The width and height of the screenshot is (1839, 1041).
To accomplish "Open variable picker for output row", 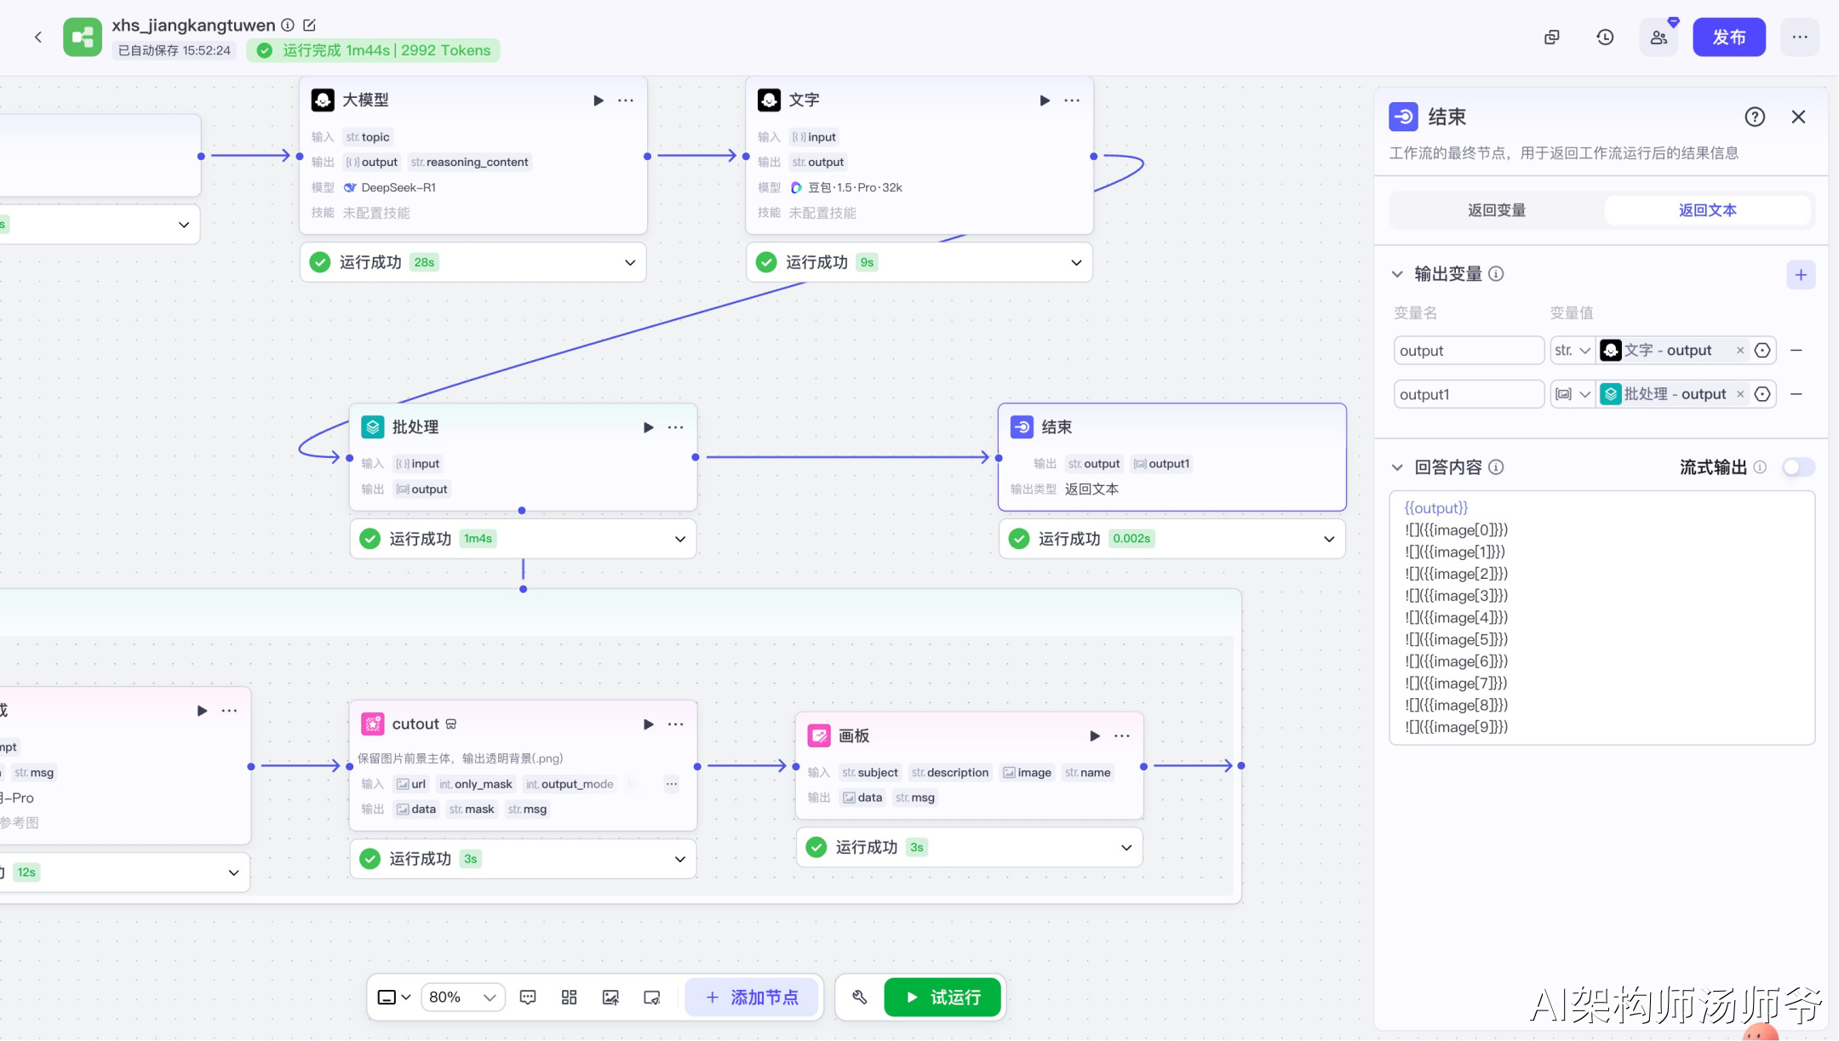I will (x=1762, y=350).
